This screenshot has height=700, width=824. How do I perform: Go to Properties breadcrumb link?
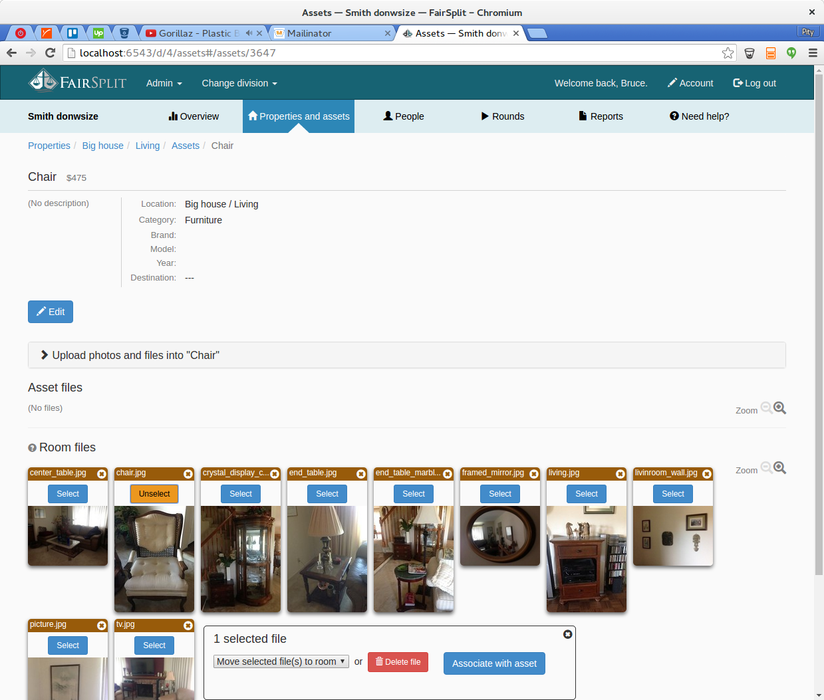coord(49,146)
